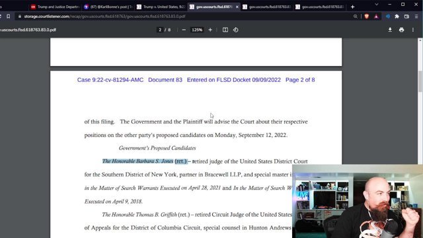Click the Brave Rewards triangle icon
Screen dimensions: 423x238
(376, 17)
